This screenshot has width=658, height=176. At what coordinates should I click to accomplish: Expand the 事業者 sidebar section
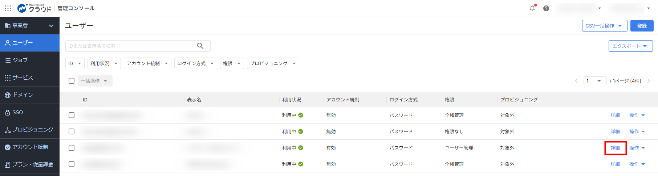[30, 25]
